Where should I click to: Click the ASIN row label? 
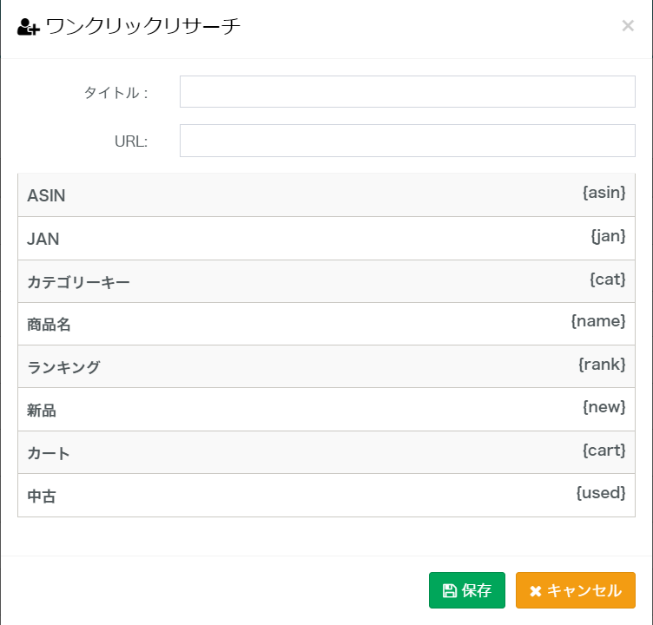[46, 196]
